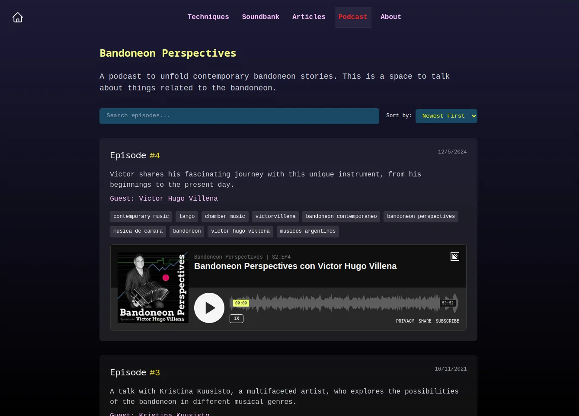Image resolution: width=579 pixels, height=416 pixels.
Task: Select the Podcast tab
Action: [x=353, y=17]
